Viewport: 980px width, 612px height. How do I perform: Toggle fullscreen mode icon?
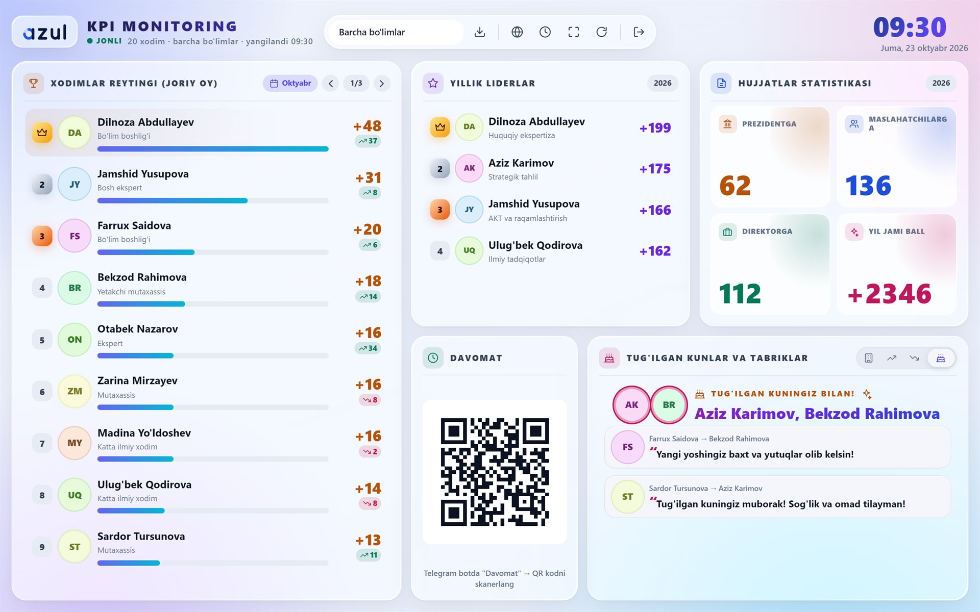(x=574, y=32)
